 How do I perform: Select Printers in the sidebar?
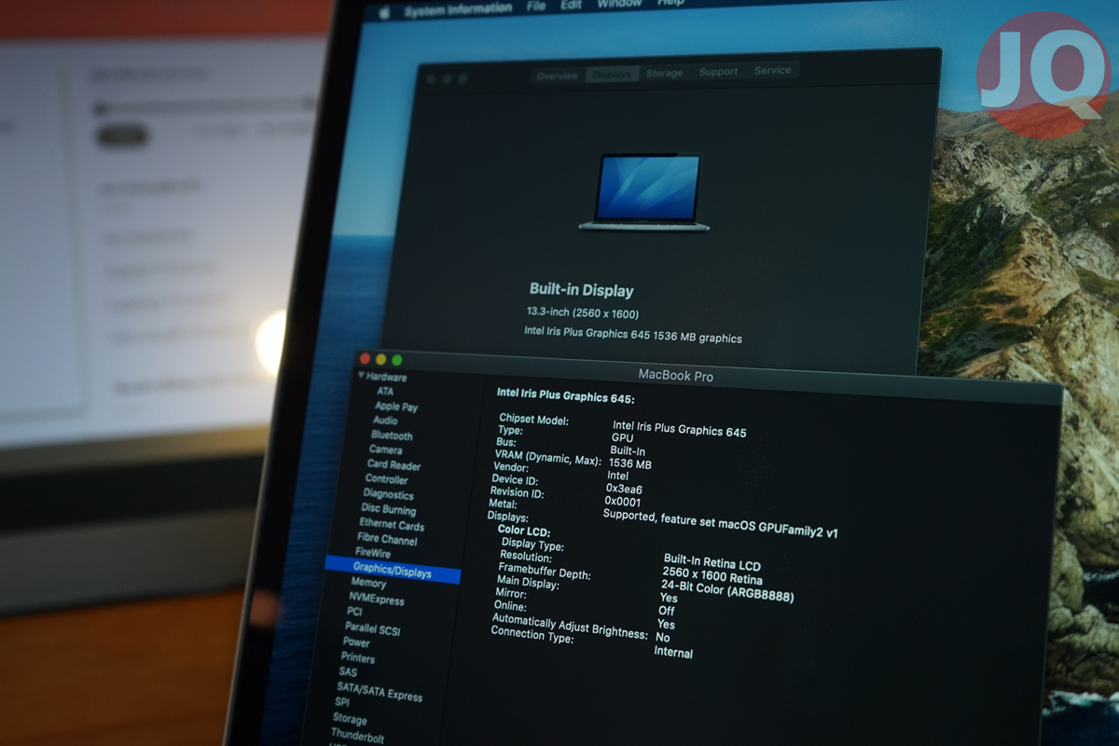(358, 657)
